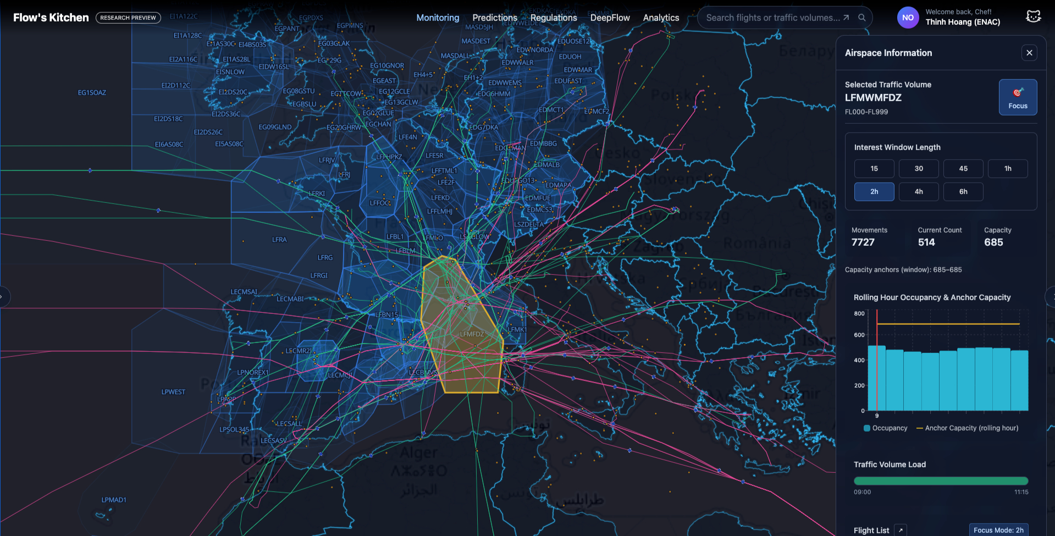Screen dimensions: 1055x536
Task: Click the Movements value 7727
Action: tap(863, 242)
